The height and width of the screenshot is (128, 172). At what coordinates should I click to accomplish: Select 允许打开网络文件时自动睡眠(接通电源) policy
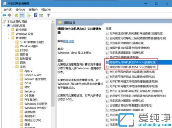[134, 82]
